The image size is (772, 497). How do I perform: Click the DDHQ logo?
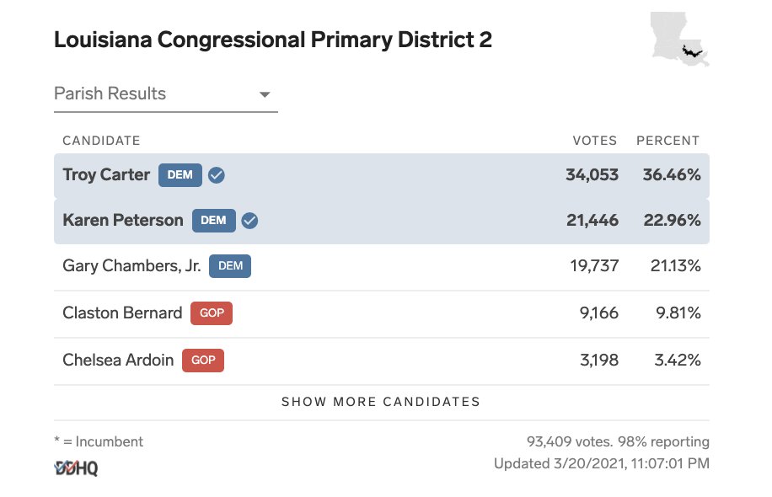[77, 468]
